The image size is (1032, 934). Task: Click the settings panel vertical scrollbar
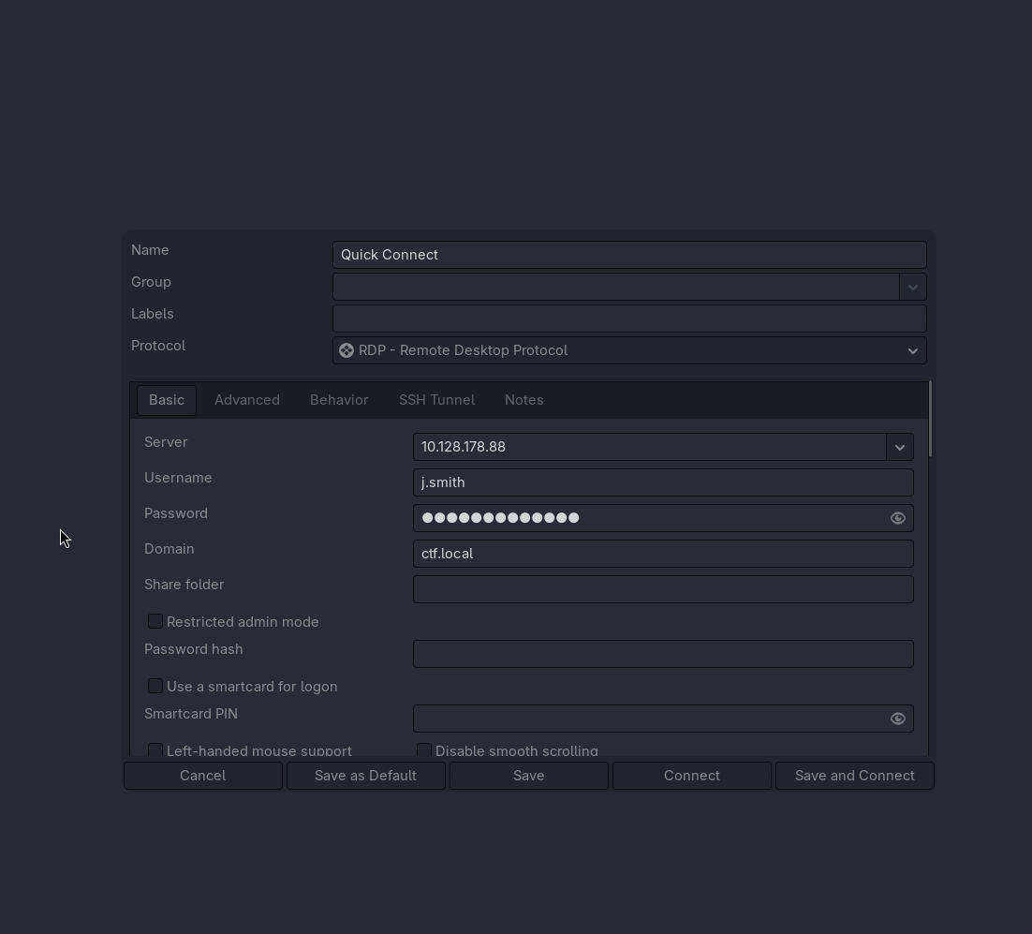930,419
